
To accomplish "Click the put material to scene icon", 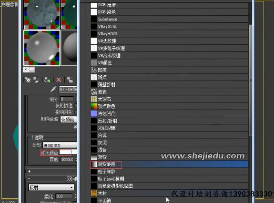I will (36, 80).
